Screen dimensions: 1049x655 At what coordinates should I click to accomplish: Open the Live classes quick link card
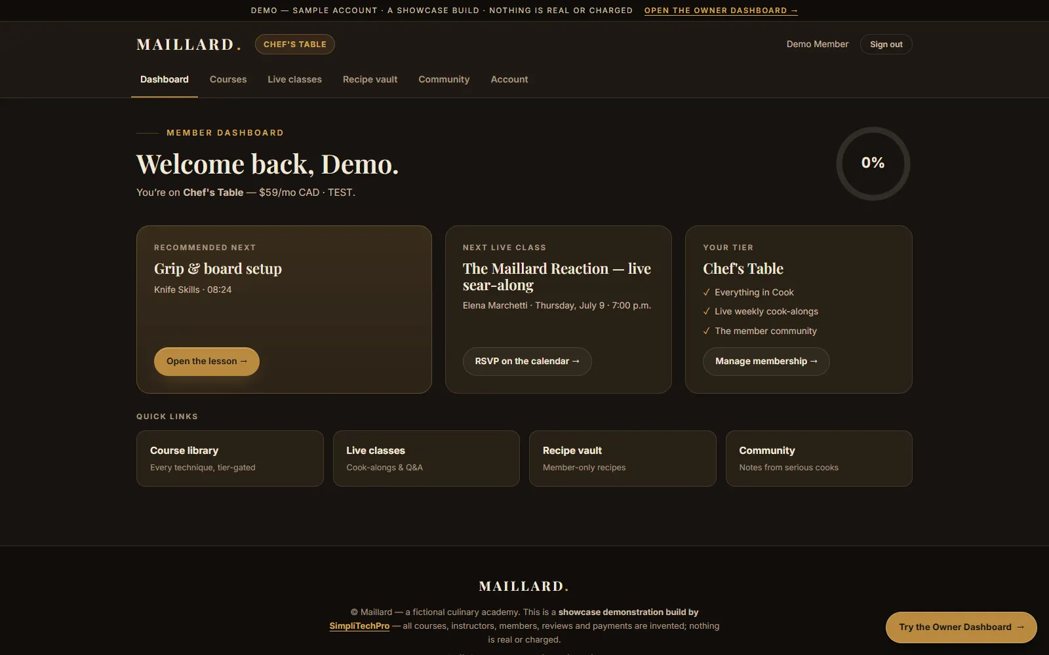pos(426,458)
